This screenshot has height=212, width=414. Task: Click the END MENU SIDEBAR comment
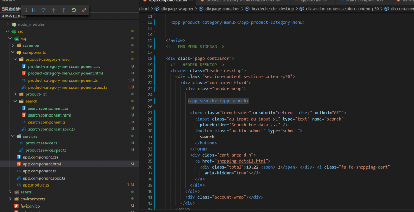[195, 47]
